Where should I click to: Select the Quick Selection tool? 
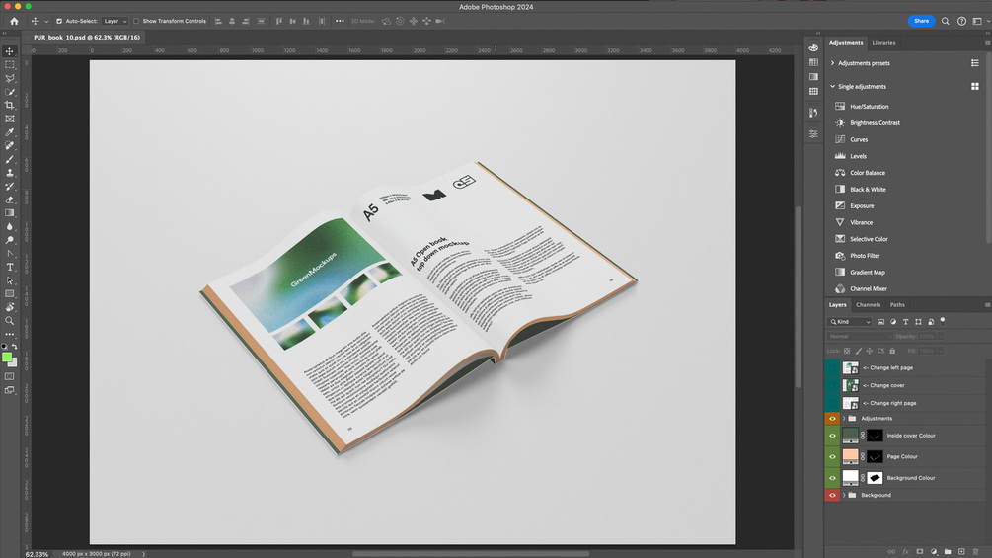tap(10, 92)
